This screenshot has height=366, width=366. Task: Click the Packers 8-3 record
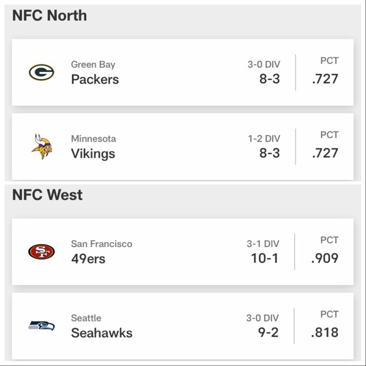coord(270,79)
